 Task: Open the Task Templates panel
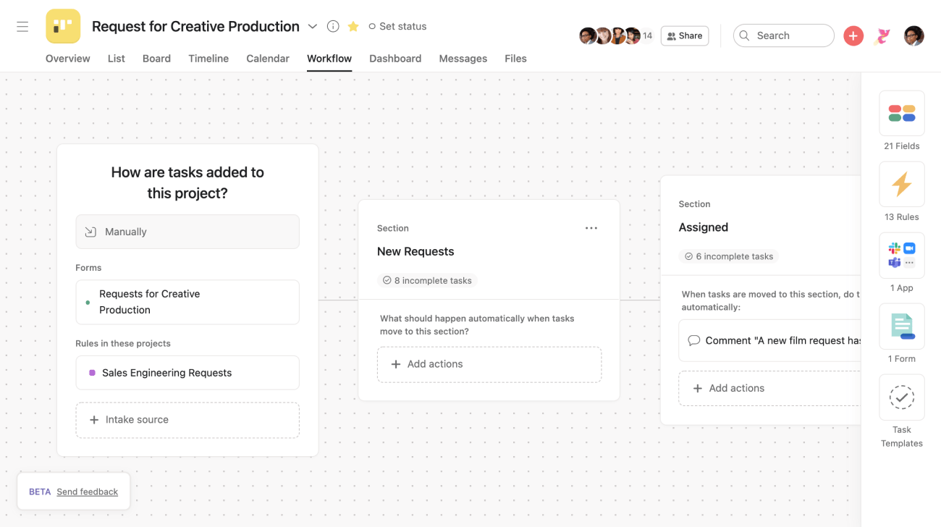901,397
